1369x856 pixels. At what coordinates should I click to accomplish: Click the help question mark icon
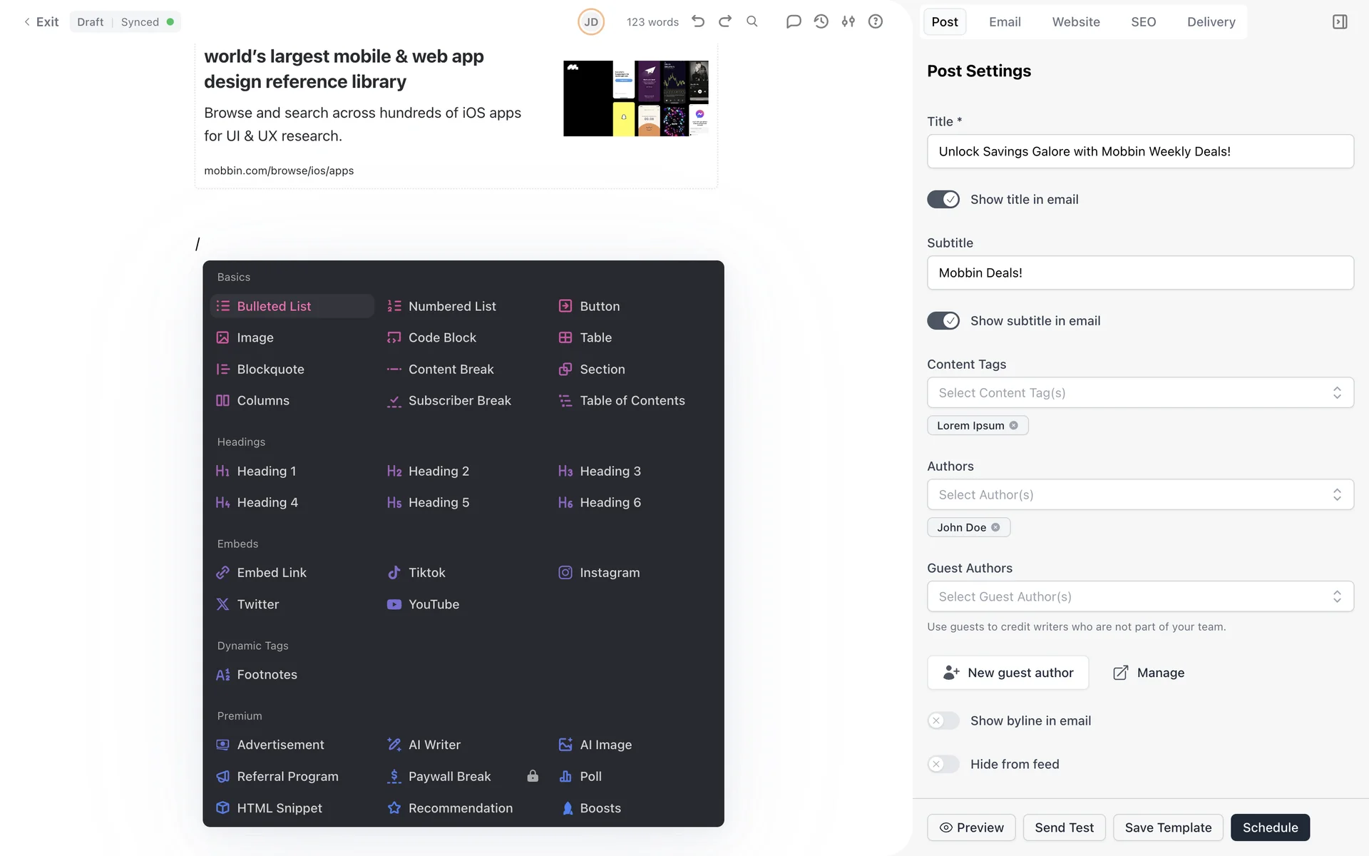point(876,21)
